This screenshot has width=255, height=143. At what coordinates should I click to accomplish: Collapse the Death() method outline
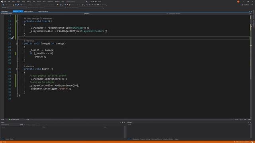click(x=17, y=69)
